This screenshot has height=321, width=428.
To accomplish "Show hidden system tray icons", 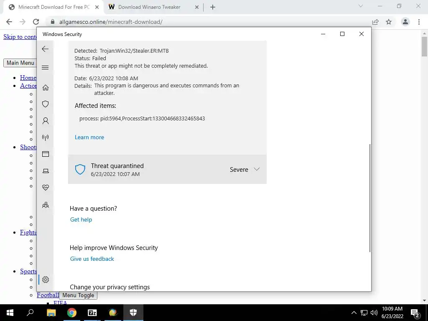I will pyautogui.click(x=354, y=313).
